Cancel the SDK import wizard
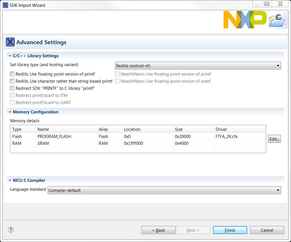This screenshot has height=242, width=291. [x=267, y=230]
